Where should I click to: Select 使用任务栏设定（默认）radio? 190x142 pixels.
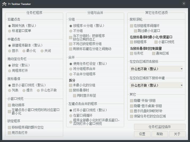[x=71, y=64]
